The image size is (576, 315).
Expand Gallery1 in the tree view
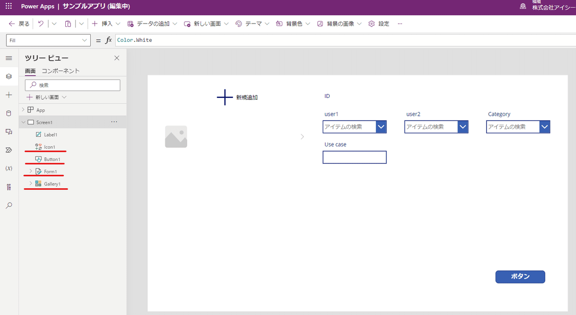click(x=31, y=183)
